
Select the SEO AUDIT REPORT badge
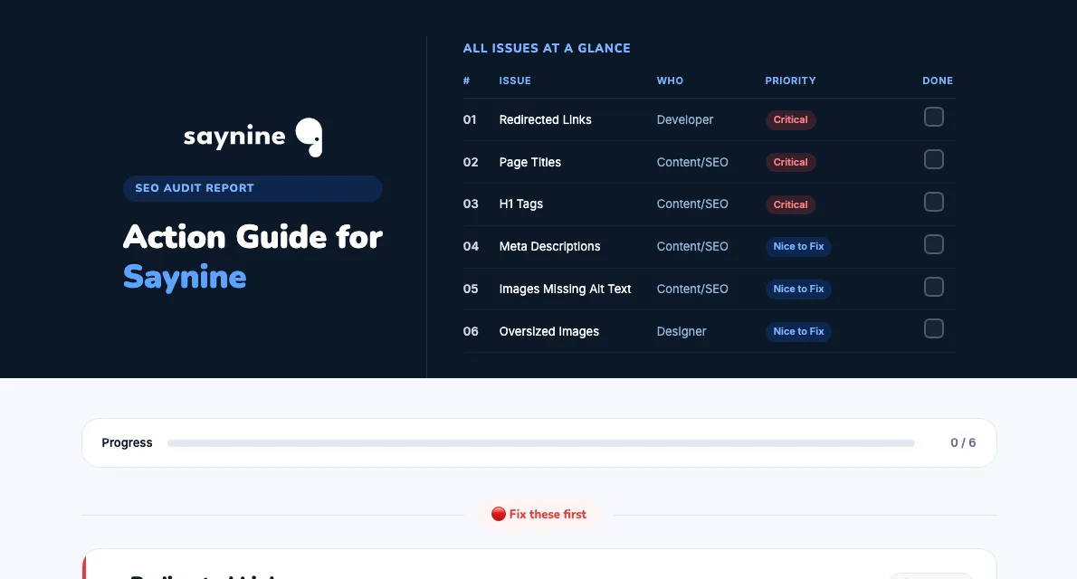253,188
